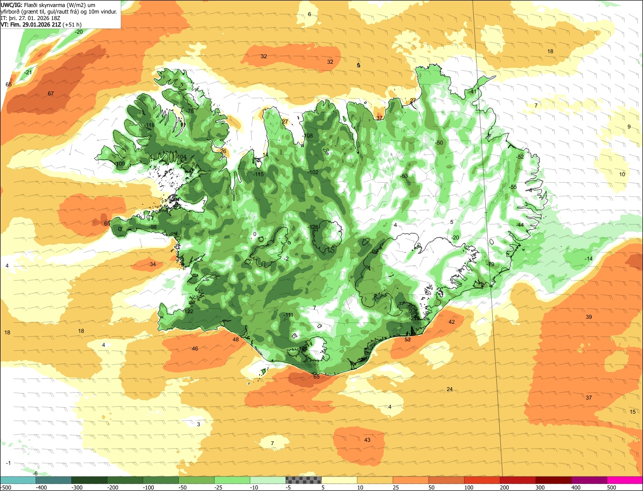Click the -52 value label
This screenshot has width=643, height=491.
coord(520,157)
